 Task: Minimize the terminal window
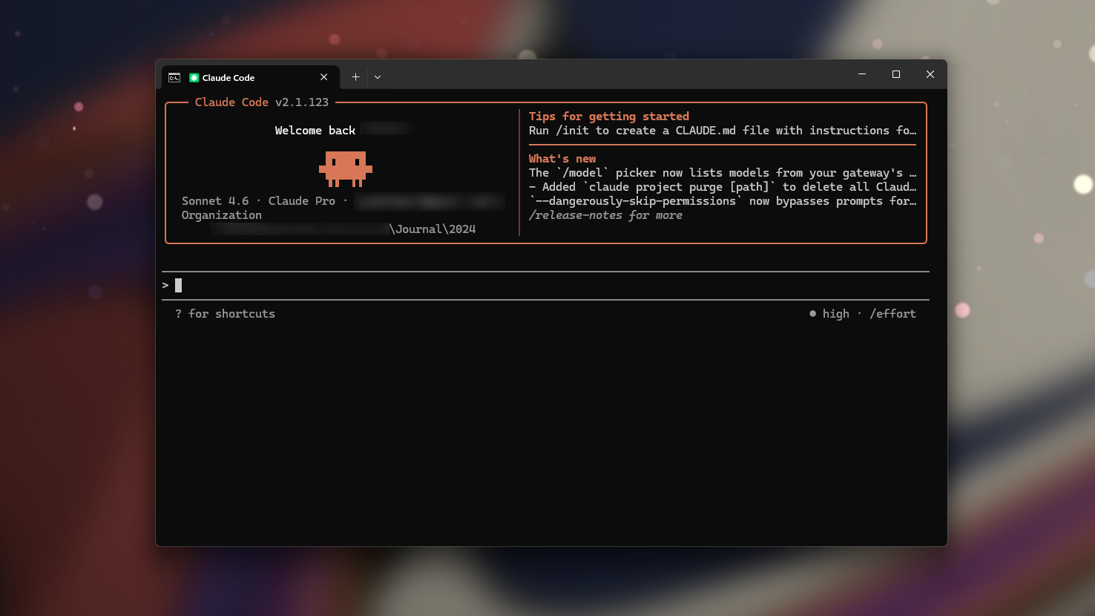862,74
